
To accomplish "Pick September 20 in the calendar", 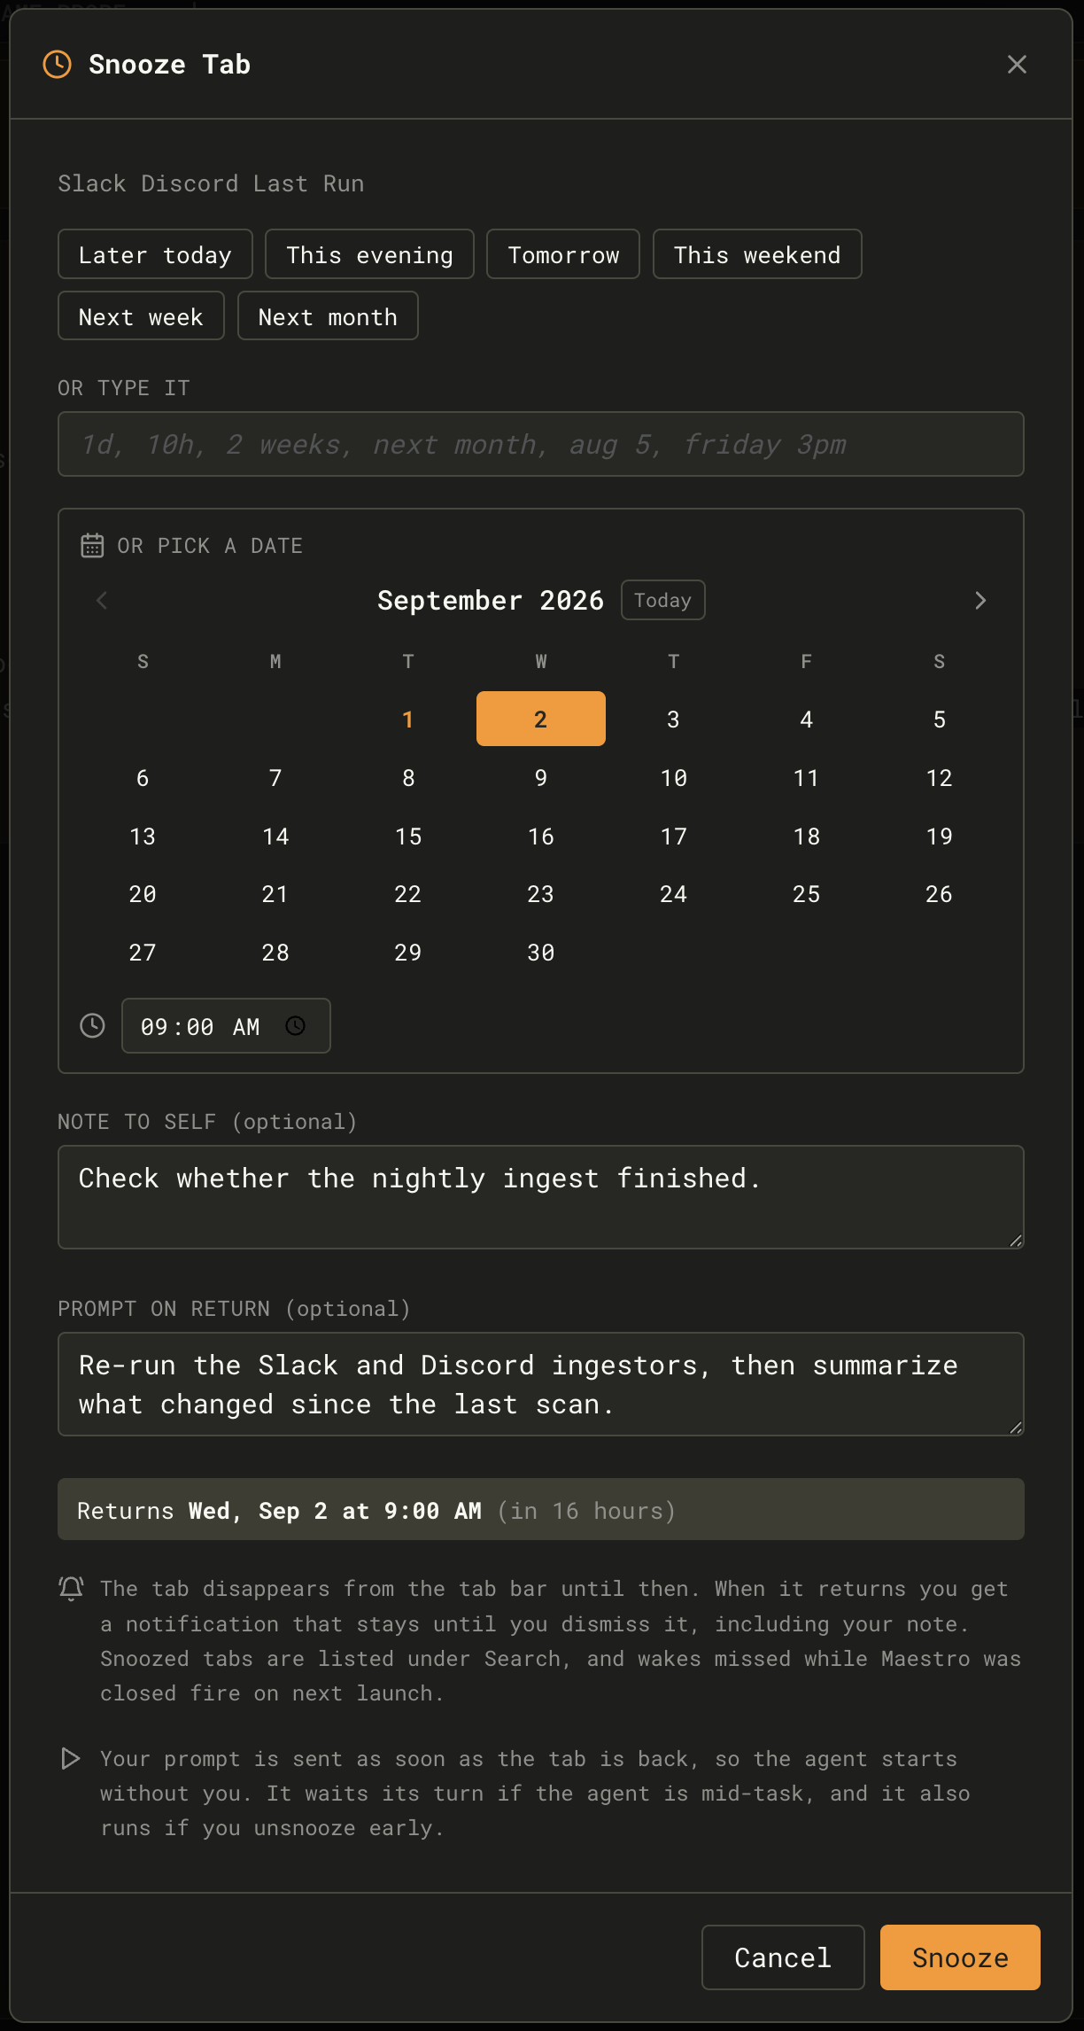I will pyautogui.click(x=143, y=893).
